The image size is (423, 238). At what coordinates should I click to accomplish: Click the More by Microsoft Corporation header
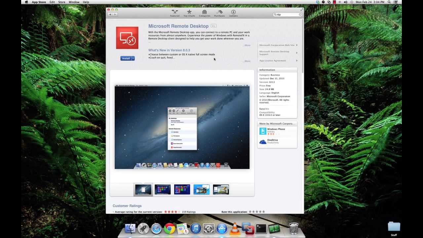click(x=277, y=124)
